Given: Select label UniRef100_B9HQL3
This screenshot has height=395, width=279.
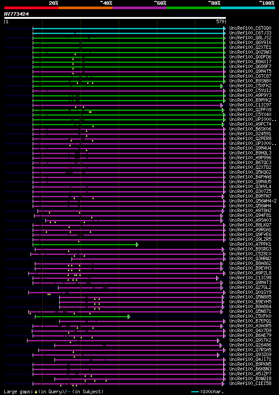Looking at the screenshot, I should (x=250, y=153).
